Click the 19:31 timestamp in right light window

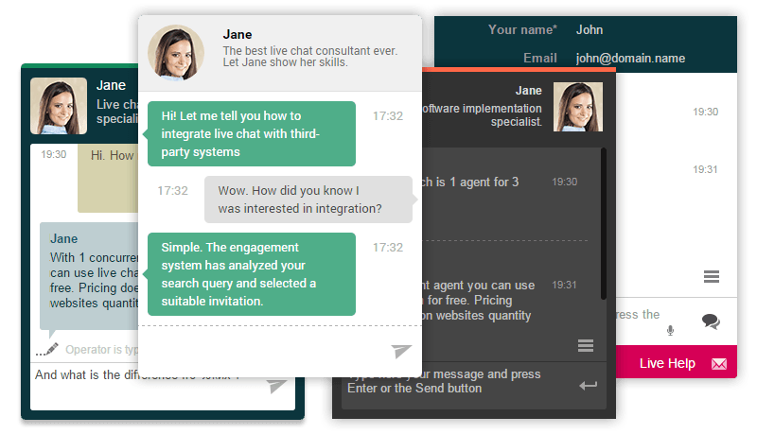705,170
